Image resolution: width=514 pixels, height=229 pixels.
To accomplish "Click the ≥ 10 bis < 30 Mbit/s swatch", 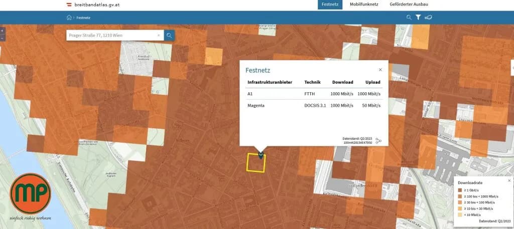I will tap(460, 208).
